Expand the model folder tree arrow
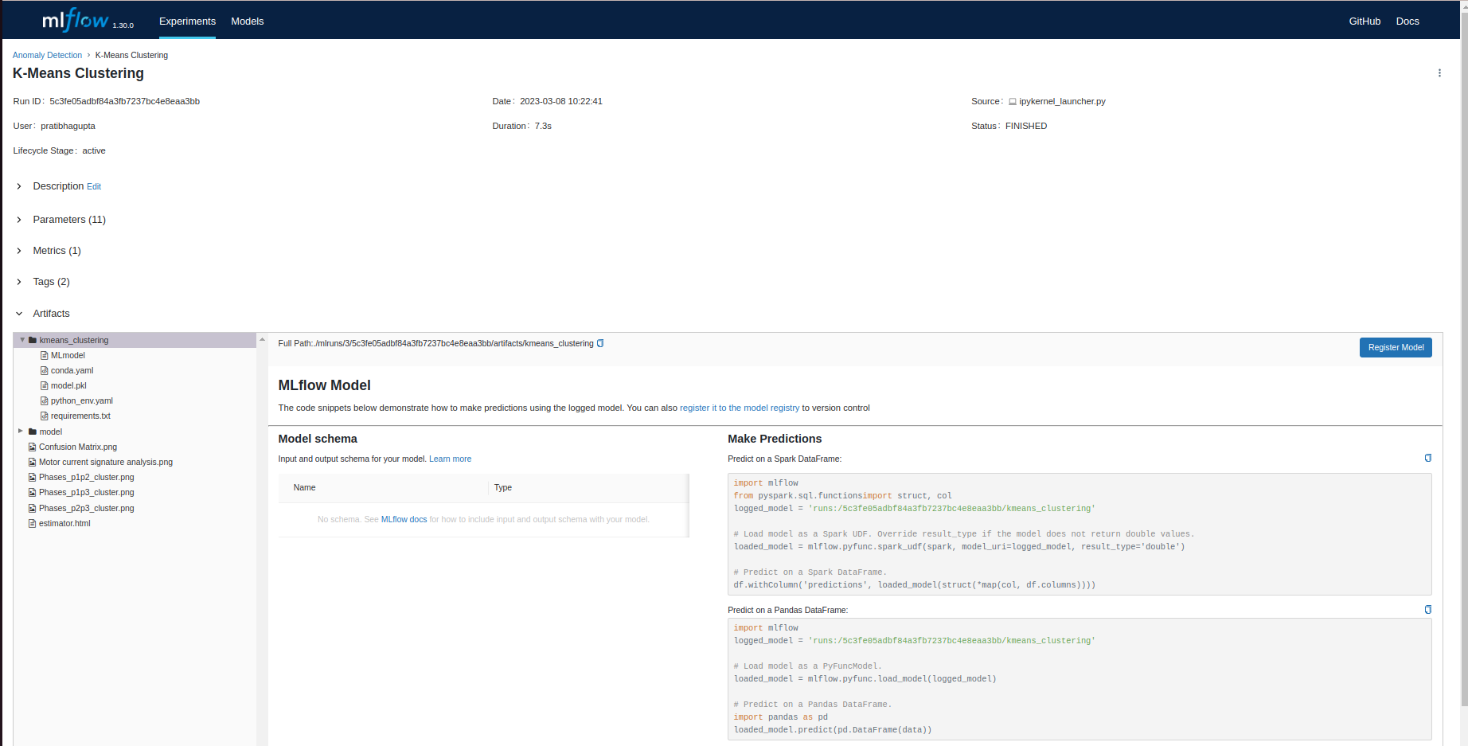Image resolution: width=1468 pixels, height=746 pixels. [21, 431]
